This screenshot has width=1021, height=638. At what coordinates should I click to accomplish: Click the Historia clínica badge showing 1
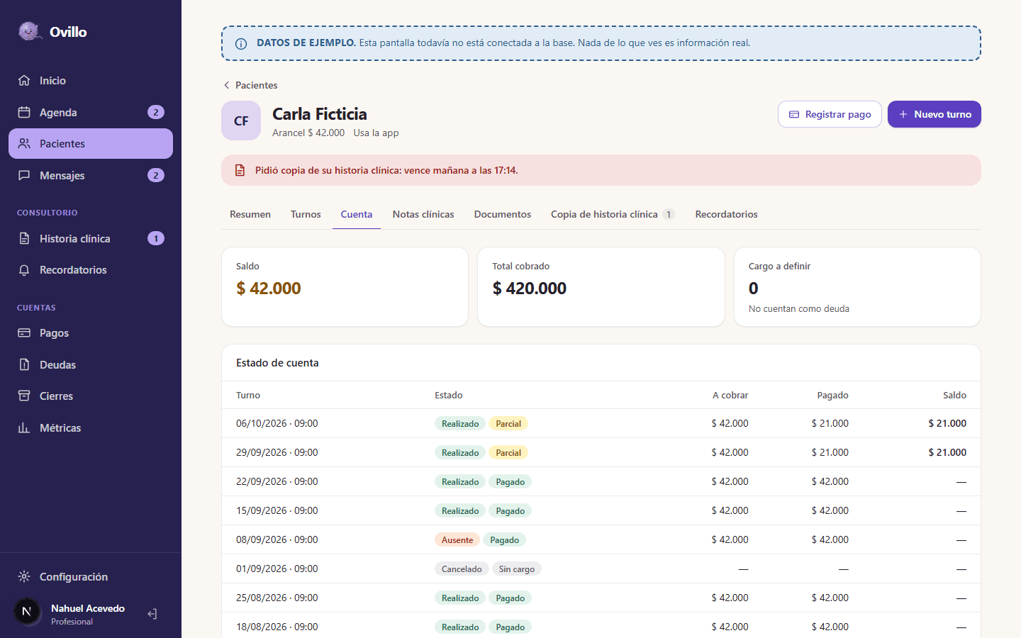click(x=156, y=238)
